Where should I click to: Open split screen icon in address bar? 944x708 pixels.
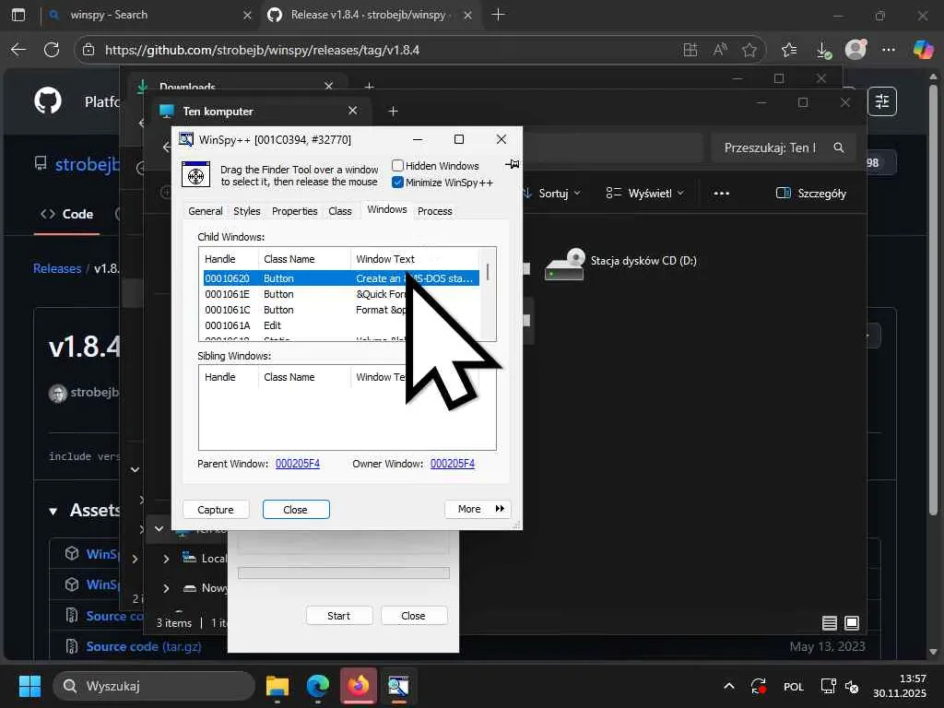click(690, 50)
